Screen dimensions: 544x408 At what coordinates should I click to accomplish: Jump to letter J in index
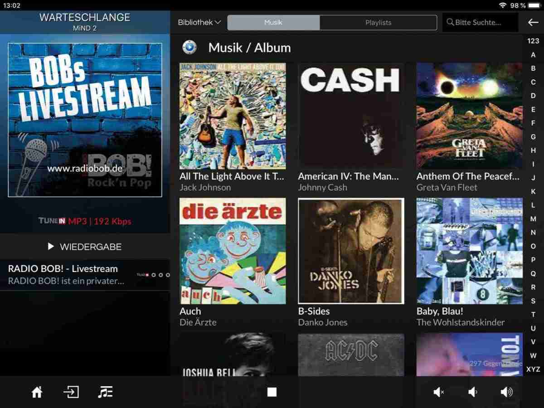coord(533,178)
